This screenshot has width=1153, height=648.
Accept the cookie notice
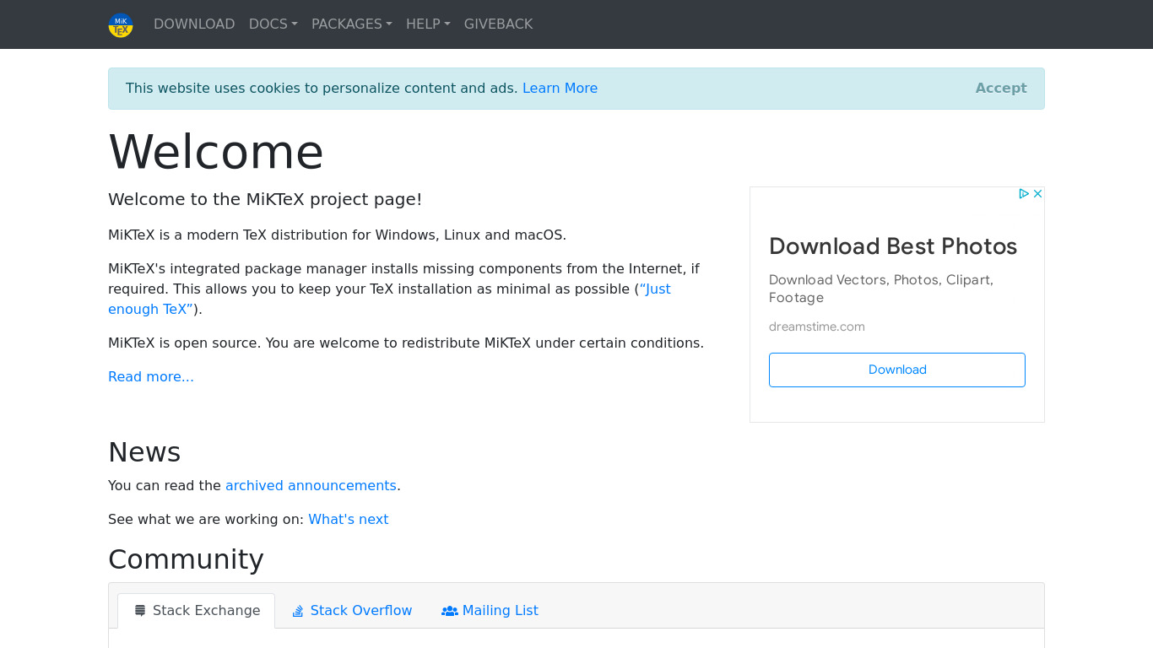tap(1001, 88)
